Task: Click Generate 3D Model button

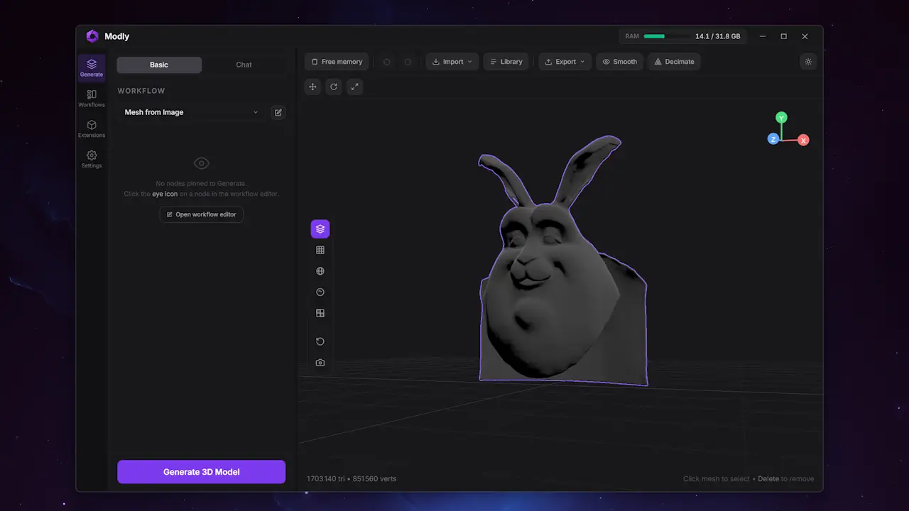Action: tap(202, 472)
